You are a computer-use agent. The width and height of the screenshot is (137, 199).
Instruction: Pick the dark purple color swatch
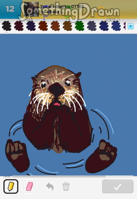(31, 26)
